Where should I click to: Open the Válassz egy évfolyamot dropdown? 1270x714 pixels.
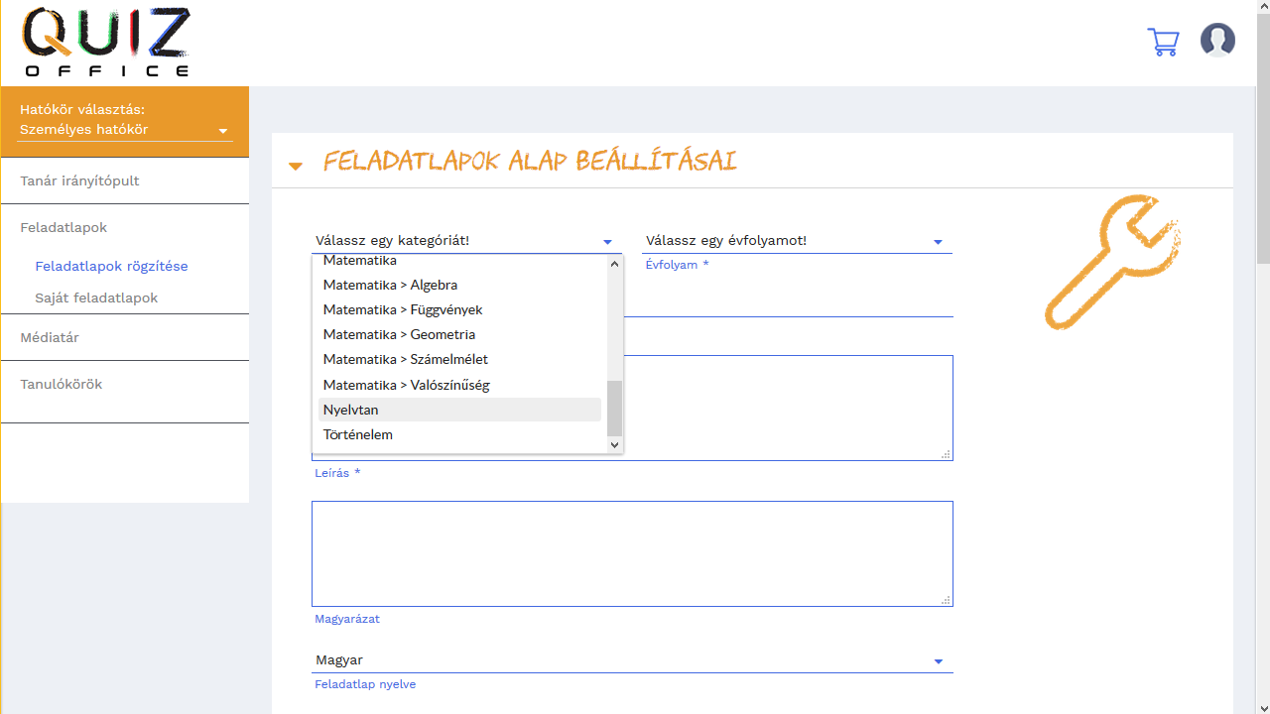[x=797, y=241]
